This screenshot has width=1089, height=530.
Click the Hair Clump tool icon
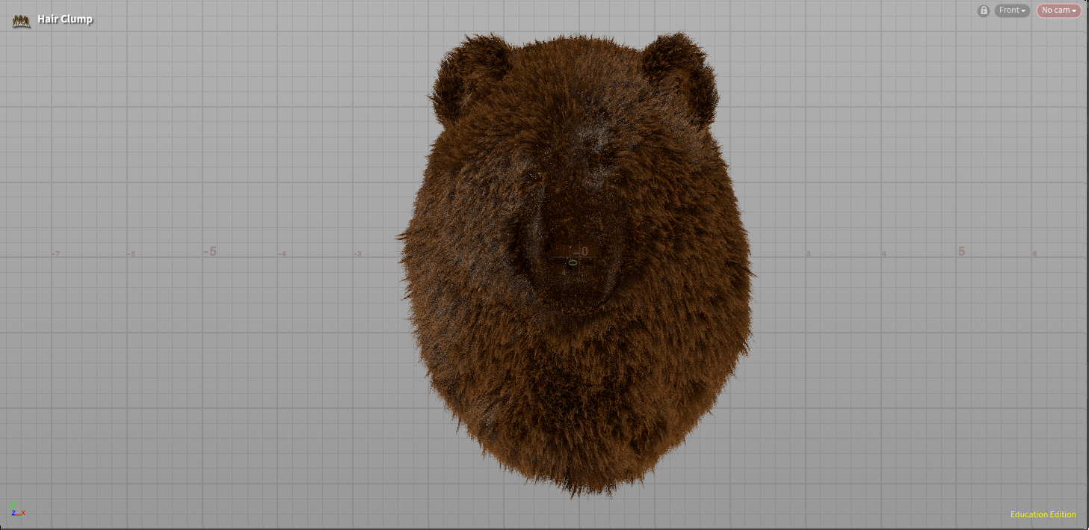(x=22, y=20)
